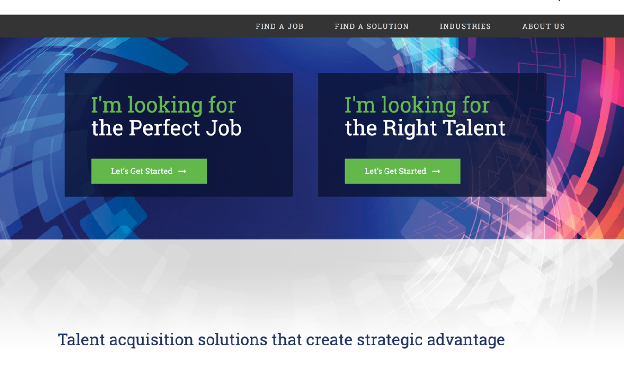Click the Right Talent heading text
Screen dimensions: 624x369
(425, 116)
